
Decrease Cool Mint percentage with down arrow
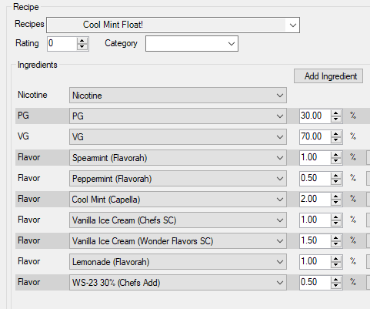336,202
